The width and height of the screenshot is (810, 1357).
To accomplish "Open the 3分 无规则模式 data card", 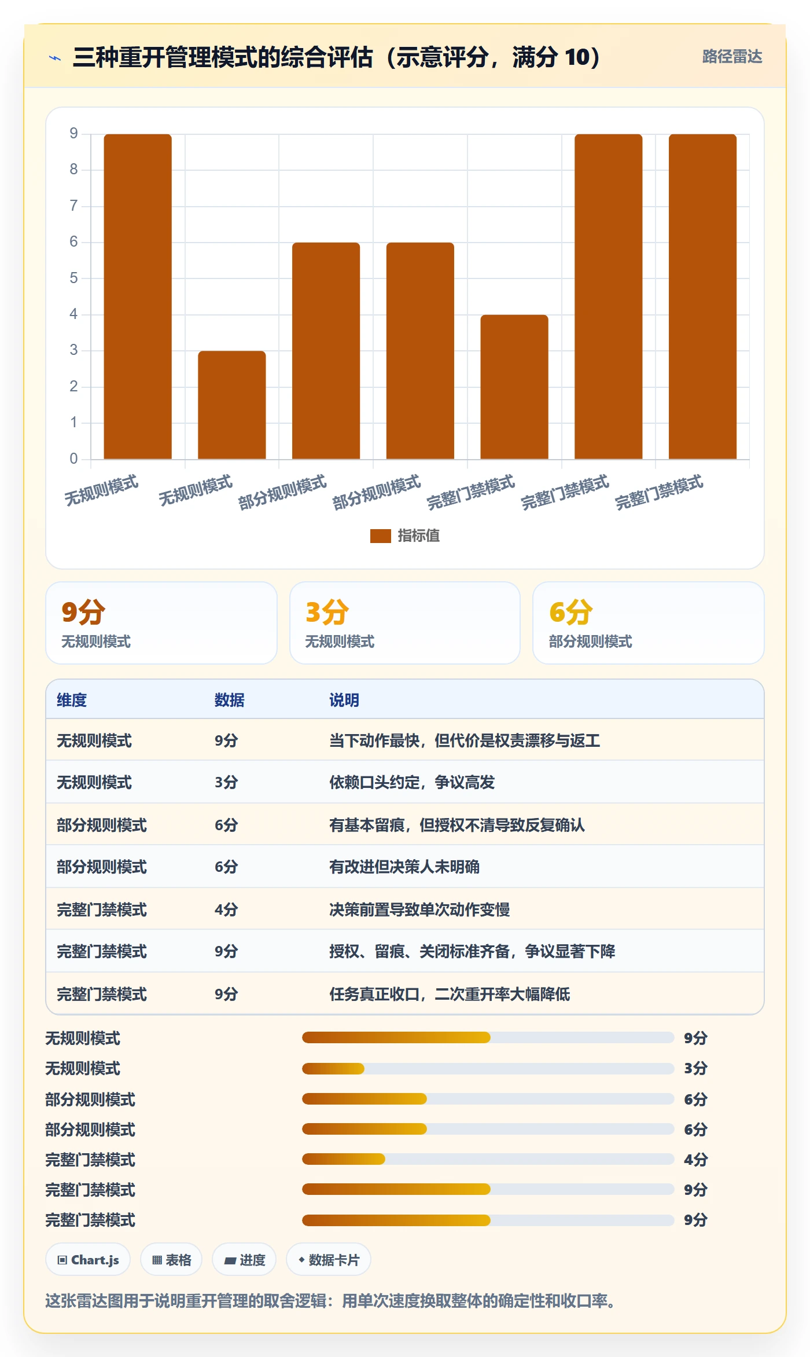I will 405,623.
